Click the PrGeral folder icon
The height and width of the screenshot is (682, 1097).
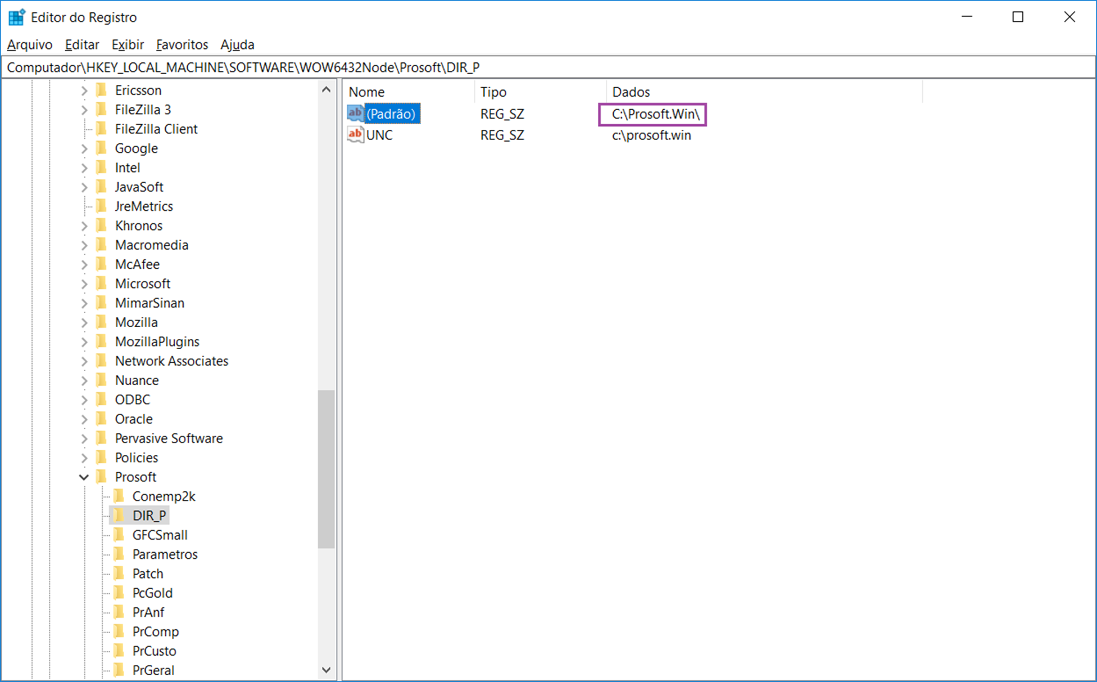pos(119,670)
